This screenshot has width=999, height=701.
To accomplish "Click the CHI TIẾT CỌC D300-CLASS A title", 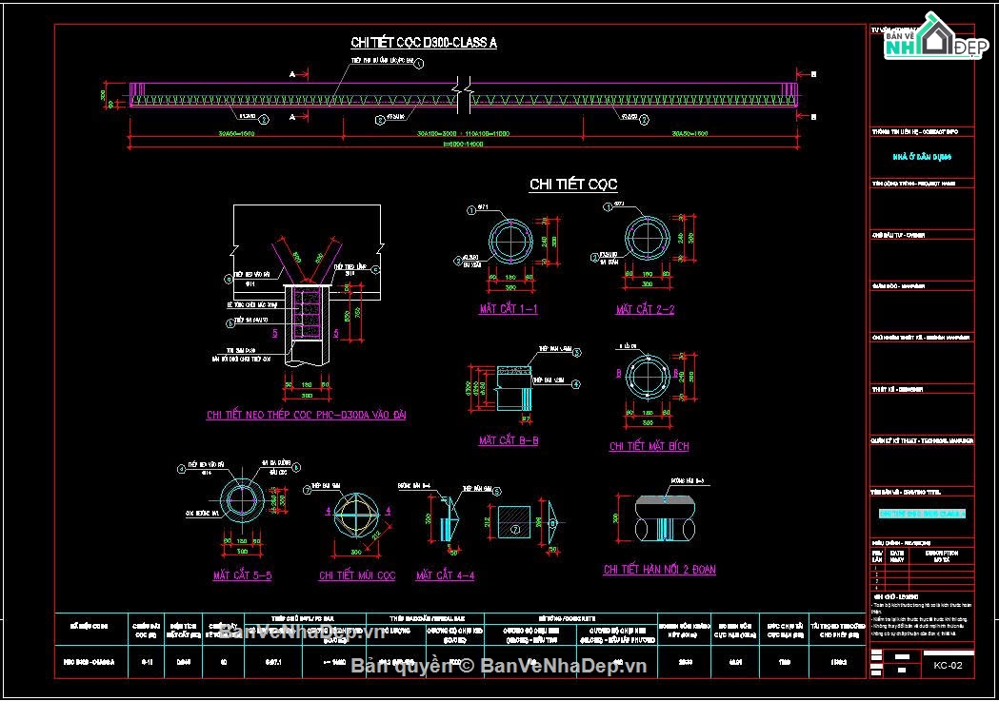I will coord(424,43).
